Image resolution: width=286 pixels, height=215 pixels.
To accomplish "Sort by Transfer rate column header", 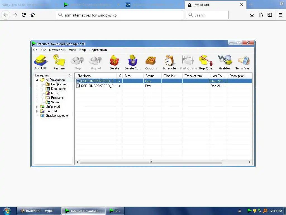I will 196,76.
